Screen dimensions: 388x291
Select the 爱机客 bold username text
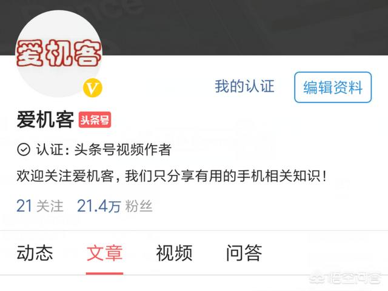tap(45, 120)
